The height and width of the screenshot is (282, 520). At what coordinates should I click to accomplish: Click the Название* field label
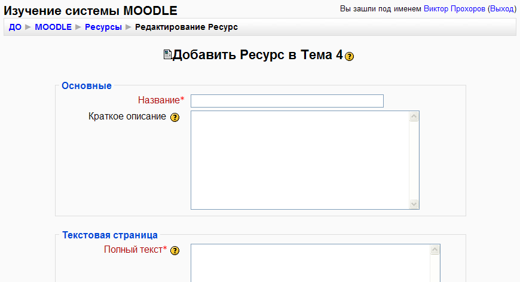click(x=161, y=100)
